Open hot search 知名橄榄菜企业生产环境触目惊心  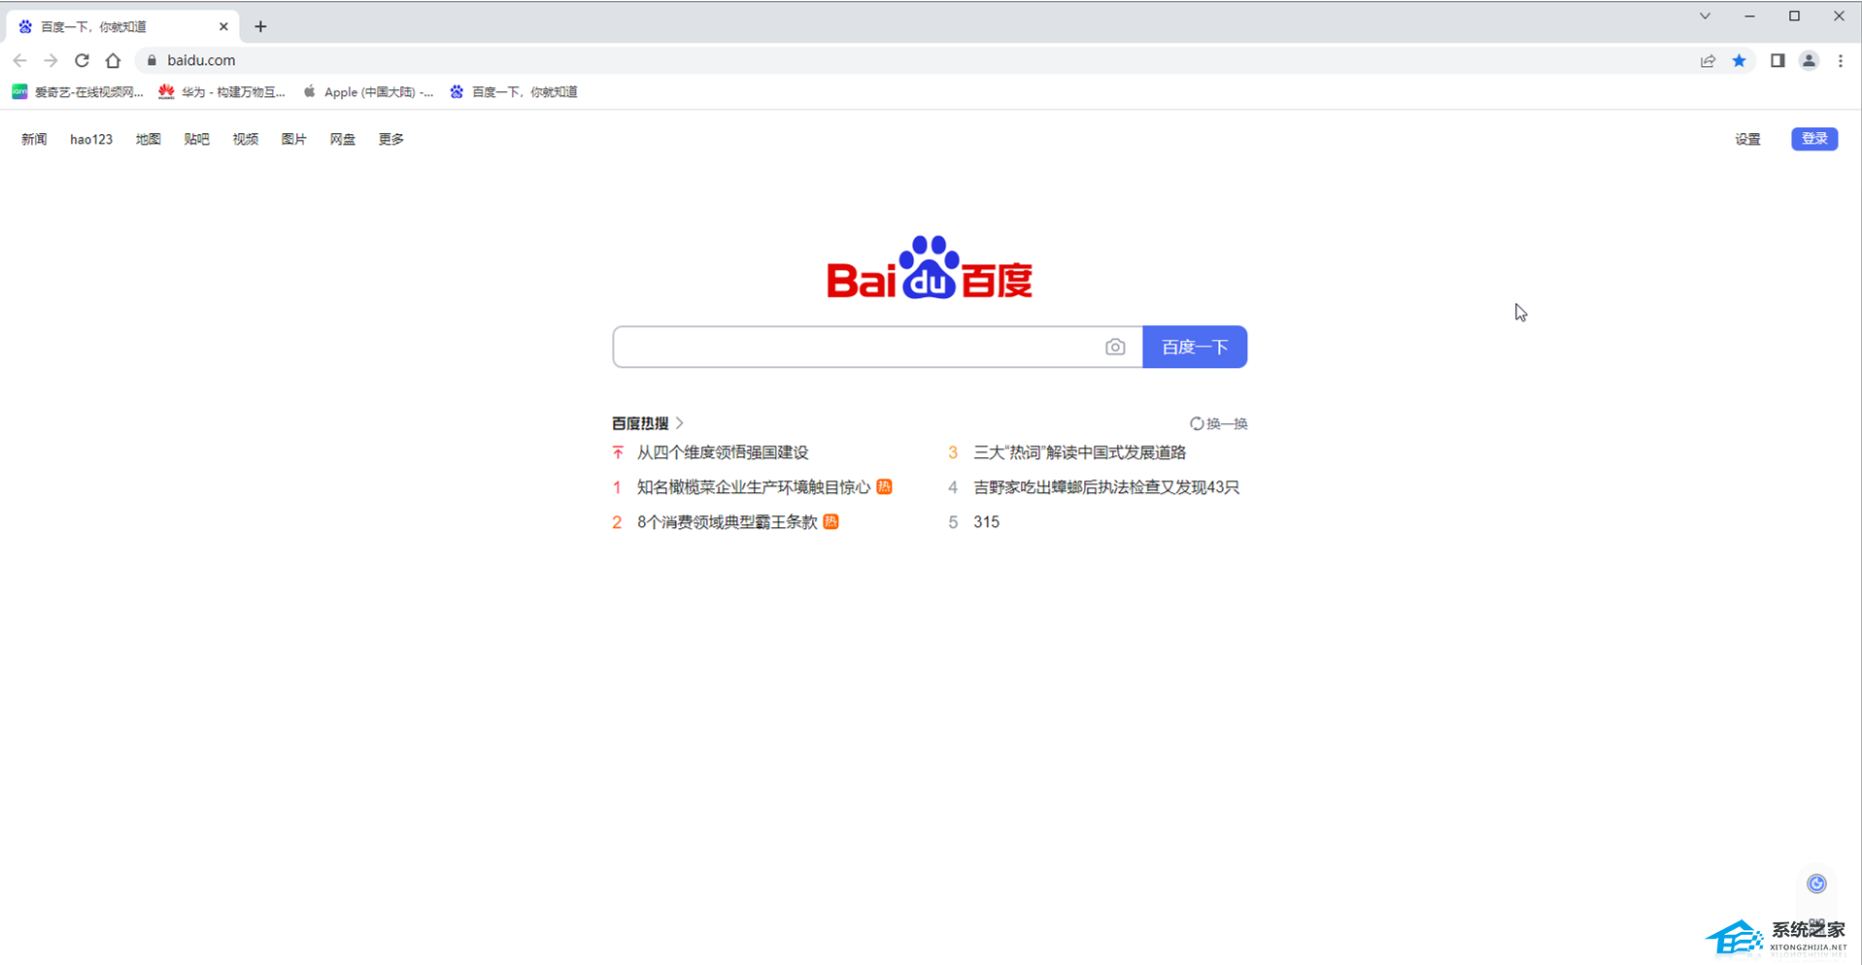(x=754, y=487)
